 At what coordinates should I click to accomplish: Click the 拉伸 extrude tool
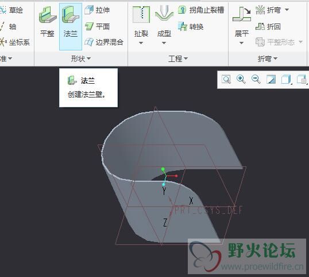97,10
